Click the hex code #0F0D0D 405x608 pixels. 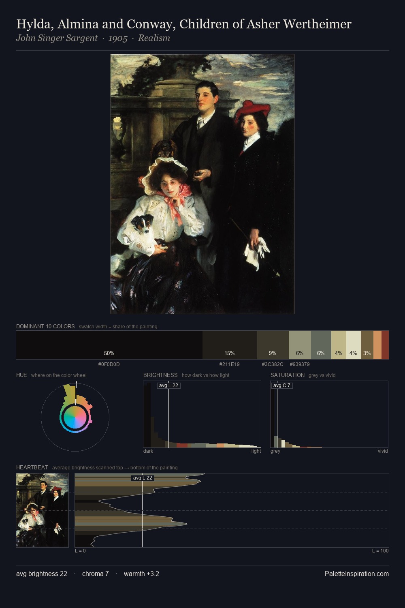coord(109,364)
